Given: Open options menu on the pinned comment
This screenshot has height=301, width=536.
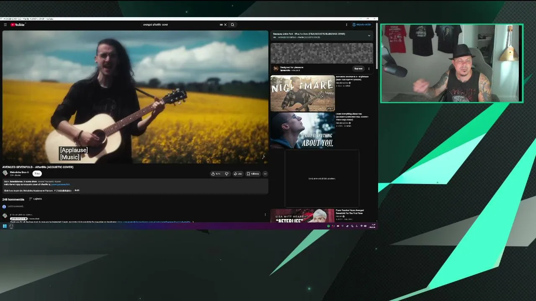Looking at the screenshot, I should 265,215.
